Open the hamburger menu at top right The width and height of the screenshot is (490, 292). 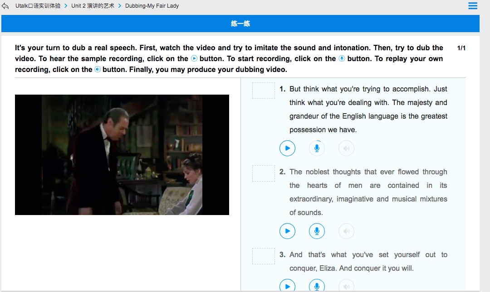click(x=472, y=6)
